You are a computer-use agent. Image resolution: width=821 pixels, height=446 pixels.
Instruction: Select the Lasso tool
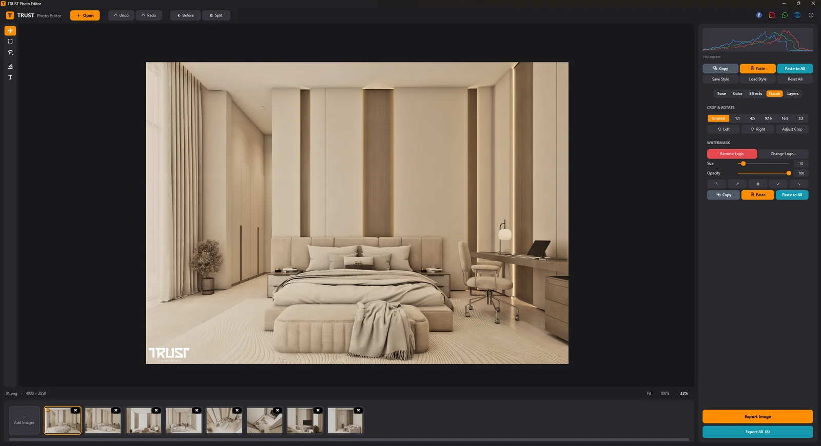tap(10, 53)
